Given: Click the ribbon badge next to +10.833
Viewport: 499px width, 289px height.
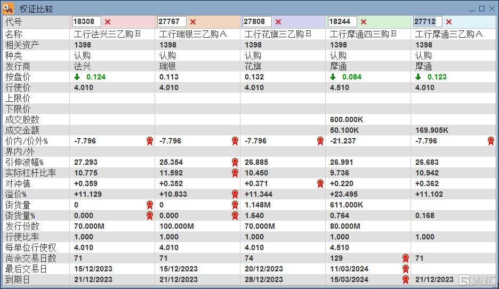Looking at the screenshot, I should pos(235,194).
